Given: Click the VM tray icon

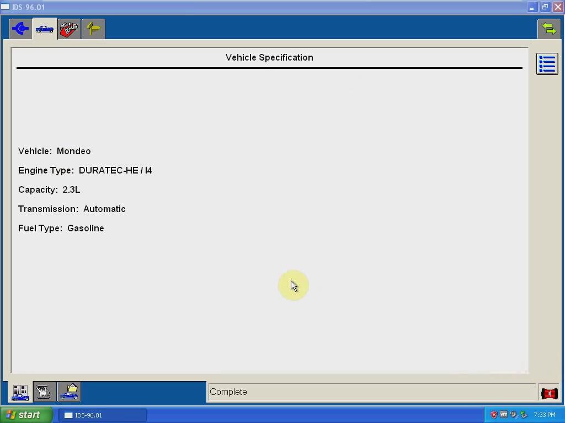Looking at the screenshot, I should pos(504,414).
